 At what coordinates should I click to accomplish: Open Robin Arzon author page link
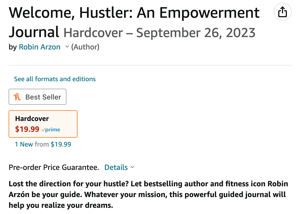[40, 47]
